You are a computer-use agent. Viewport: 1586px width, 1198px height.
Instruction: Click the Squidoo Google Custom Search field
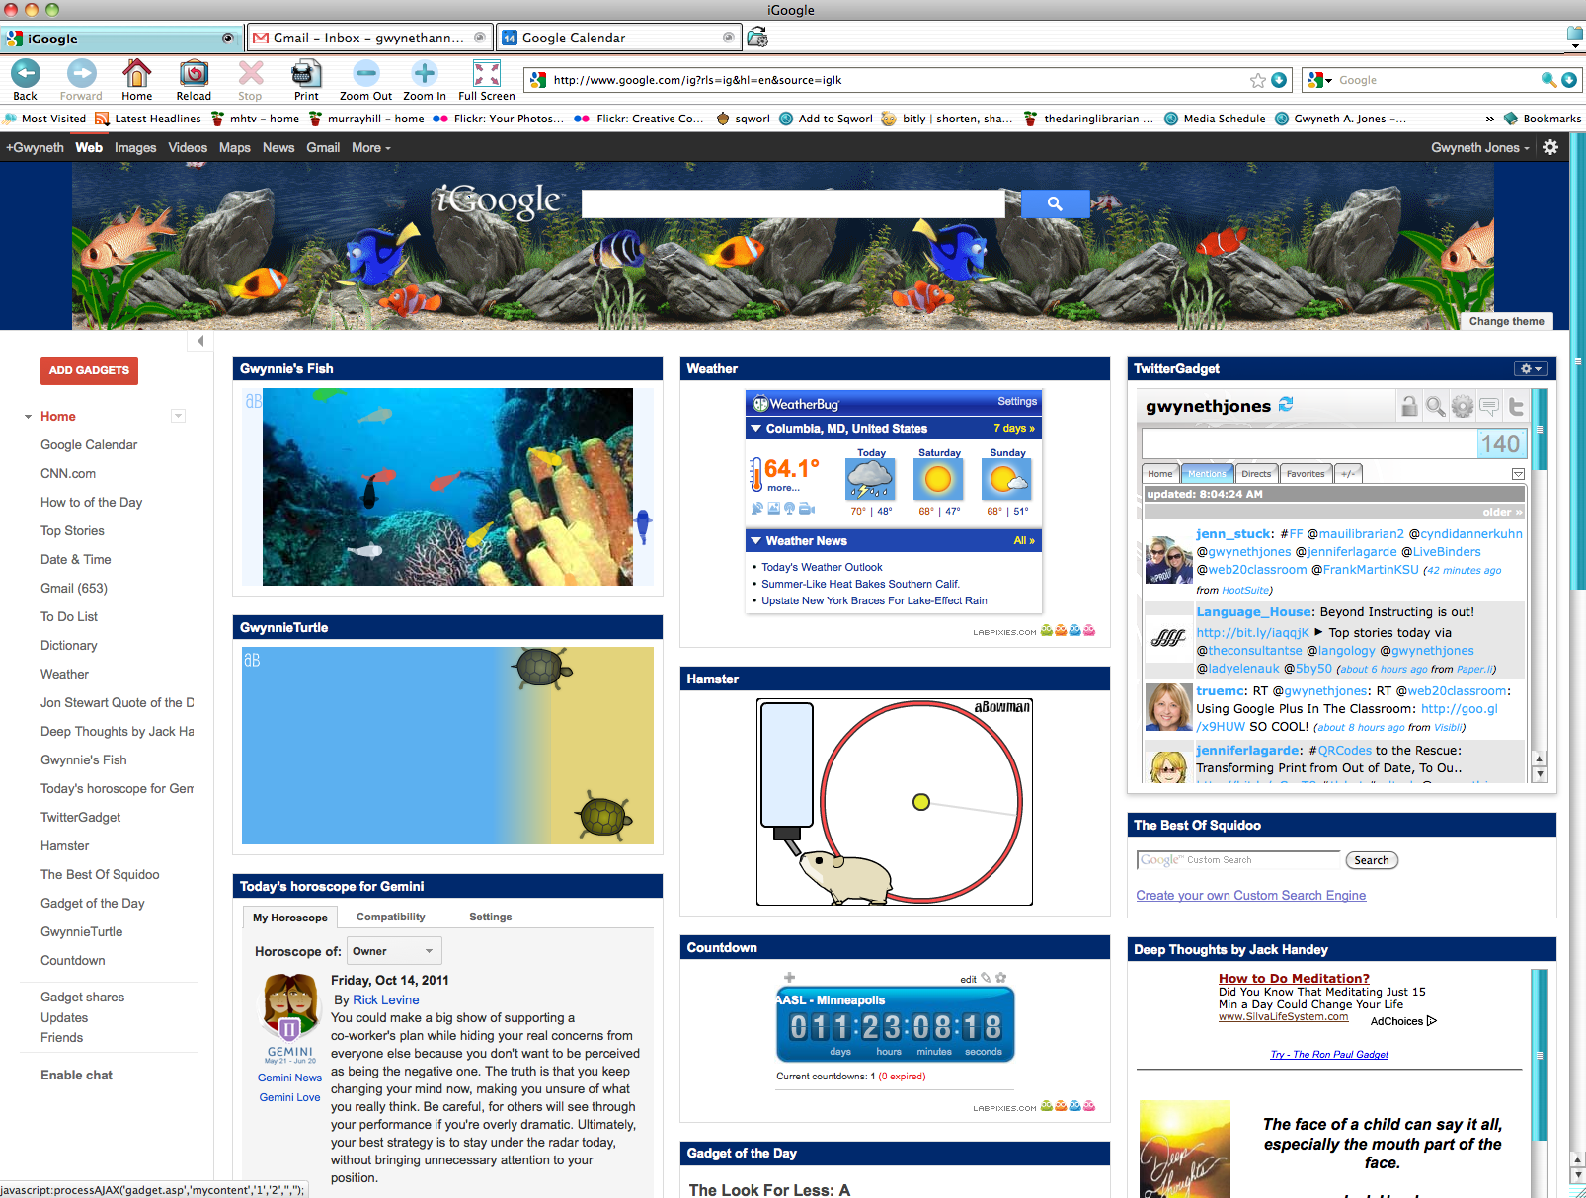[1238, 860]
